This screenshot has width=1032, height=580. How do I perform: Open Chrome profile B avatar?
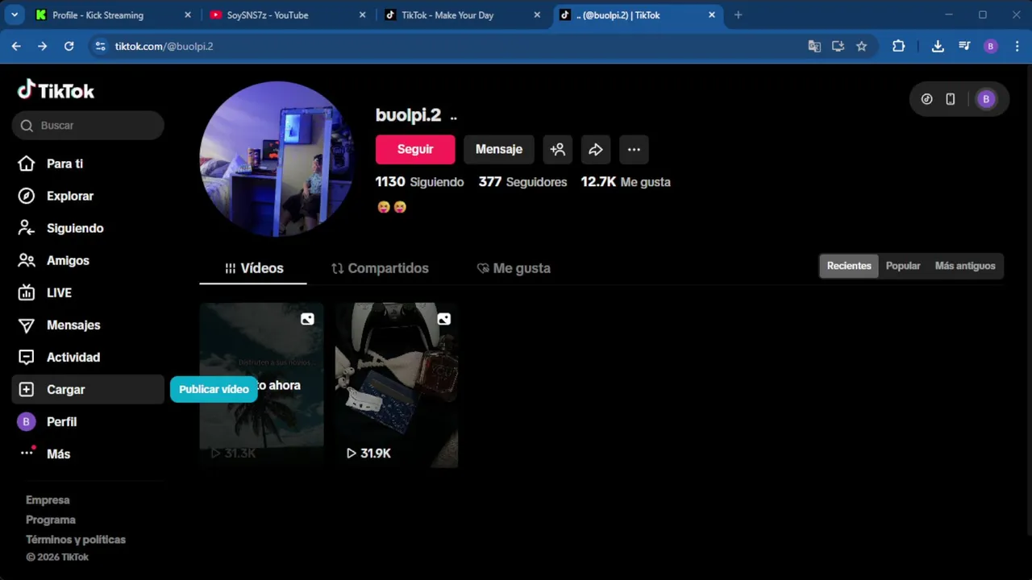tap(991, 47)
